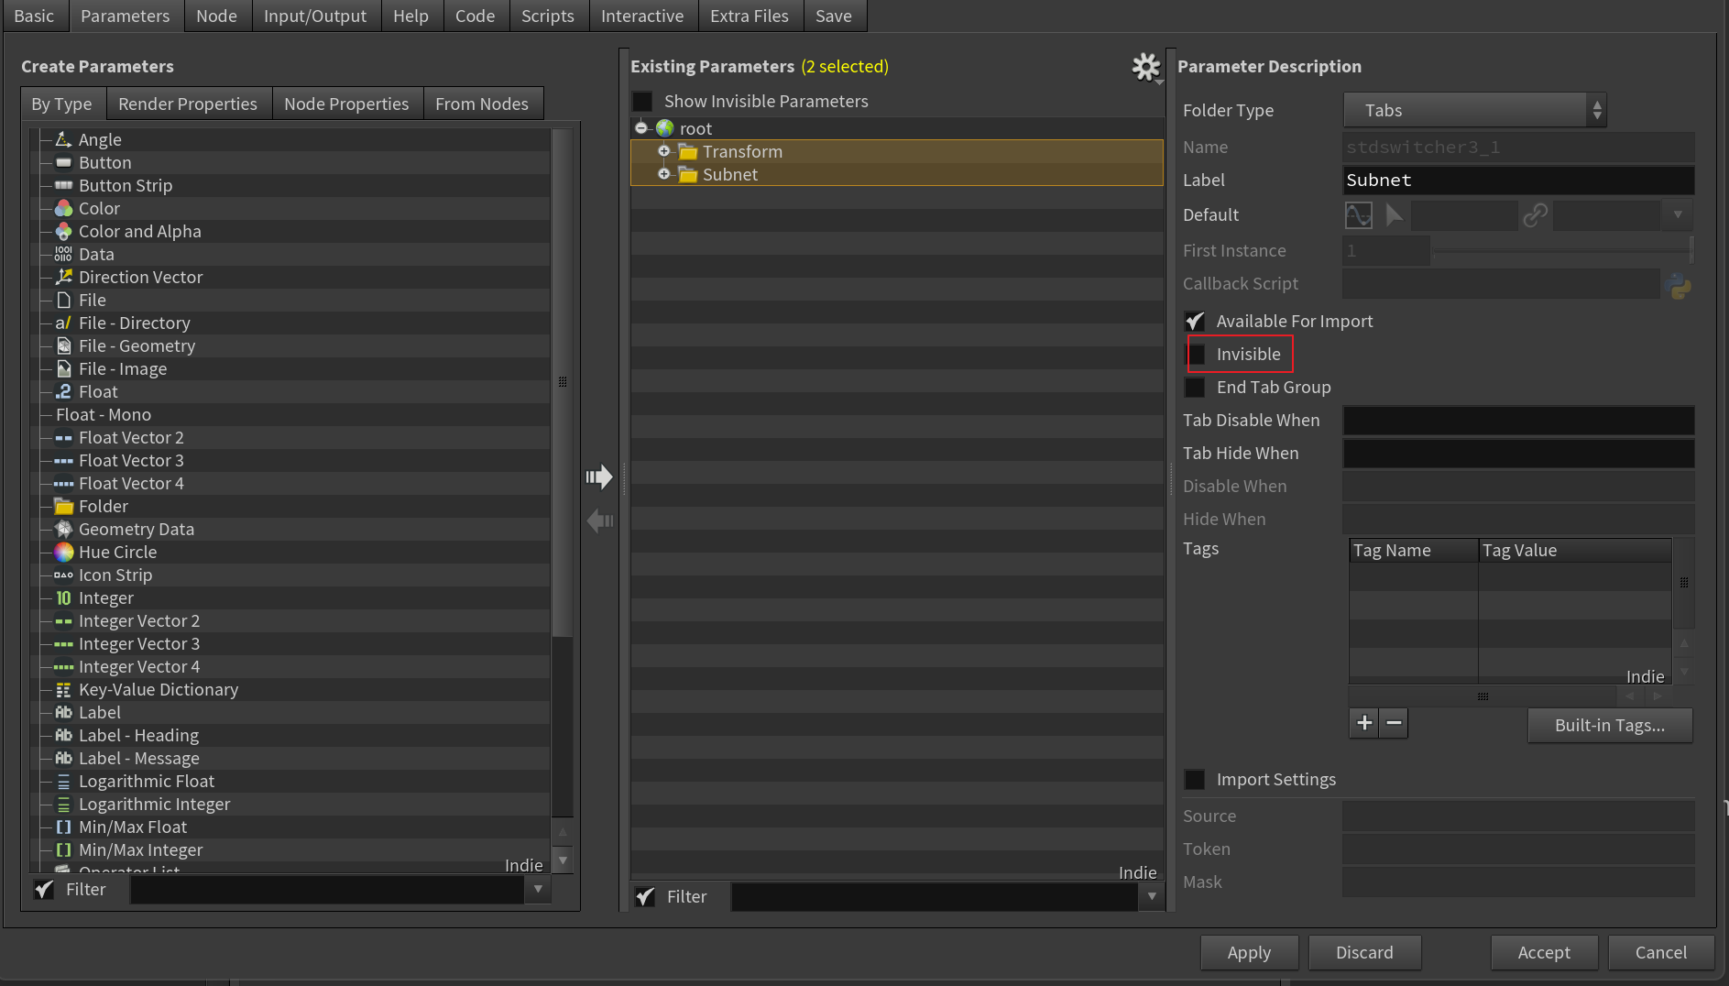Expand the Subnet folder
The image size is (1729, 986).
tap(664, 174)
